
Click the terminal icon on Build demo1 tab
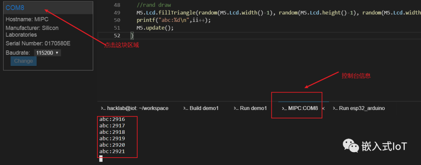coord(186,108)
